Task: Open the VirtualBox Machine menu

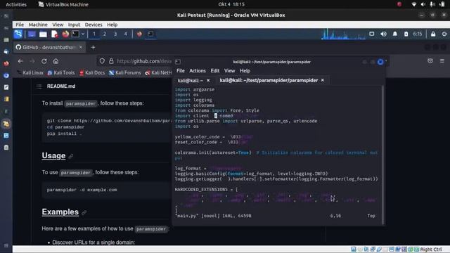Action: pyautogui.click(x=38, y=25)
